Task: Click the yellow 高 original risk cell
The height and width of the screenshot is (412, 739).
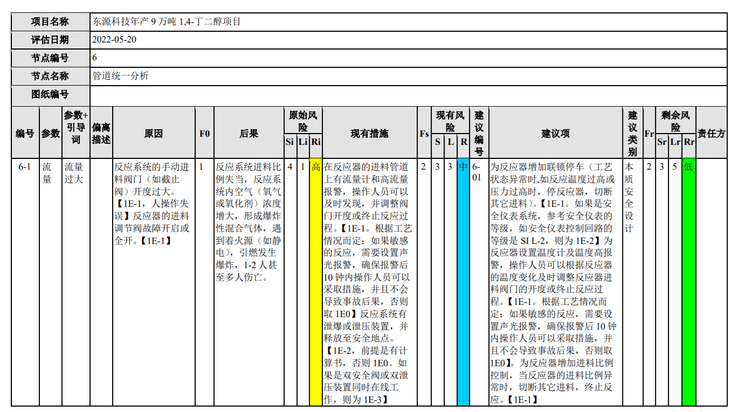Action: (316, 282)
